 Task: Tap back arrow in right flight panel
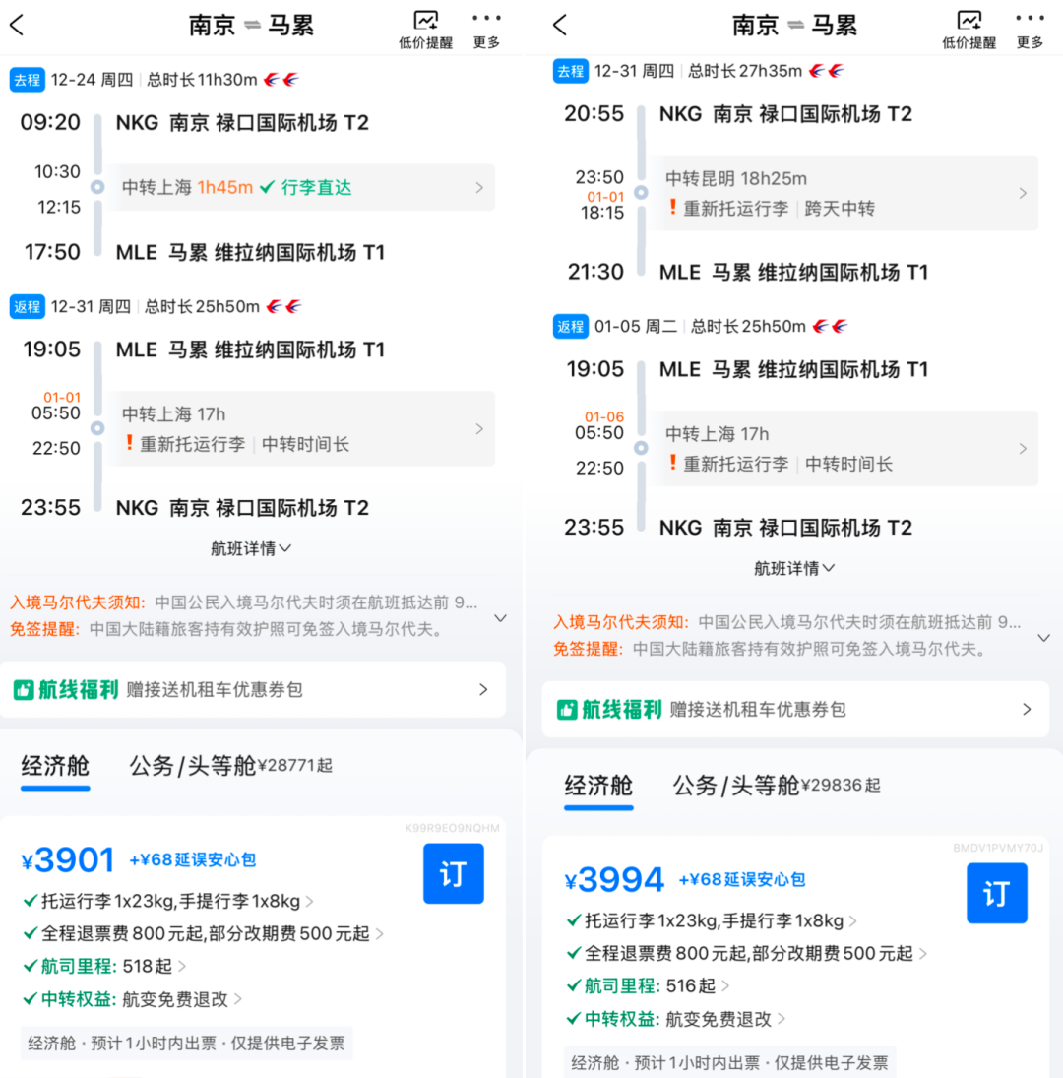click(560, 26)
